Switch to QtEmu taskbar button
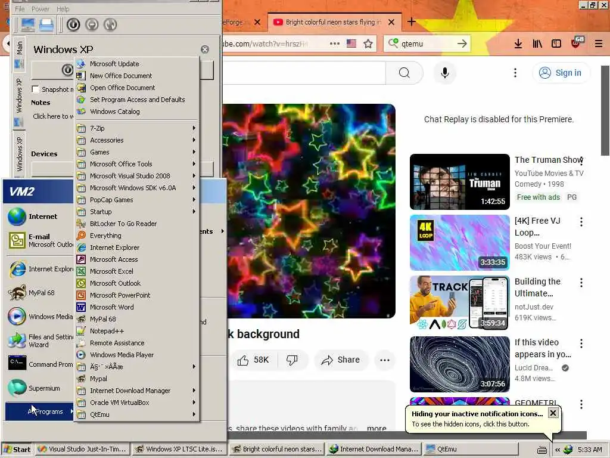 [x=469, y=449]
